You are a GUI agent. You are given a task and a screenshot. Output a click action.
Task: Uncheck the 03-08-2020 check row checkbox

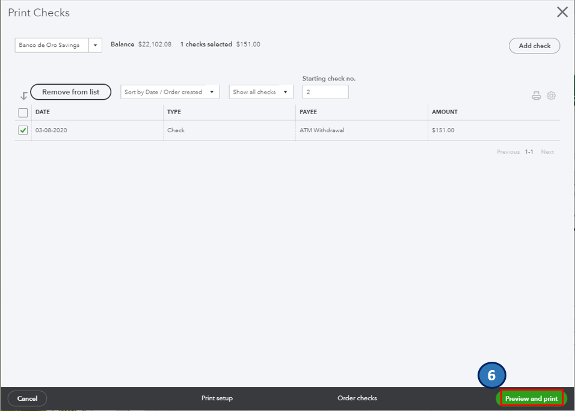pyautogui.click(x=23, y=130)
